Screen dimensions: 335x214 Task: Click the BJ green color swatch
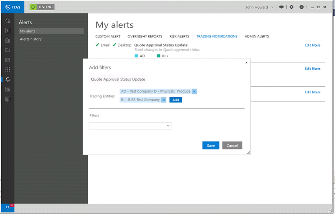pos(159,56)
